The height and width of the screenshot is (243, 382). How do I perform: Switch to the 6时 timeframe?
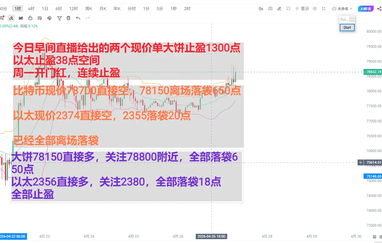[x=59, y=9]
